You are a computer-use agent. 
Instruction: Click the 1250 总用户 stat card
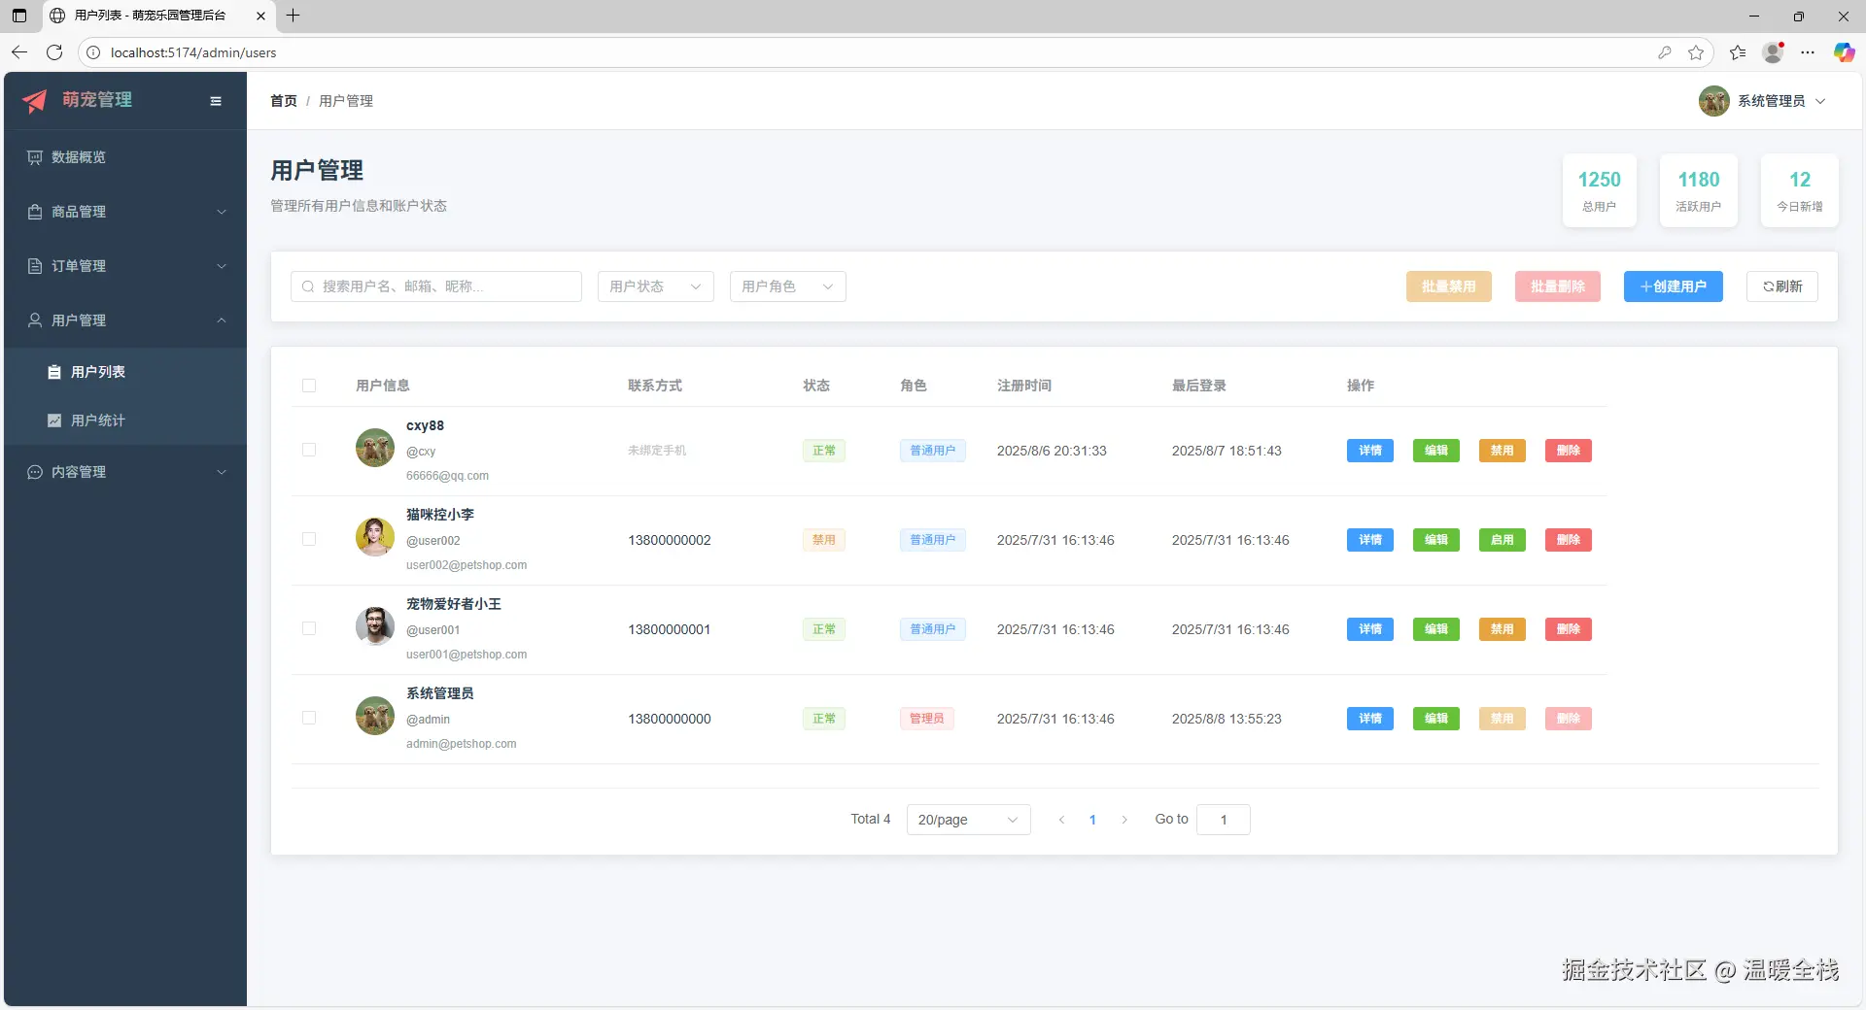pos(1600,190)
